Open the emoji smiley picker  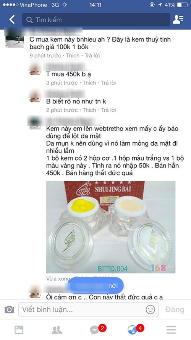(150, 310)
